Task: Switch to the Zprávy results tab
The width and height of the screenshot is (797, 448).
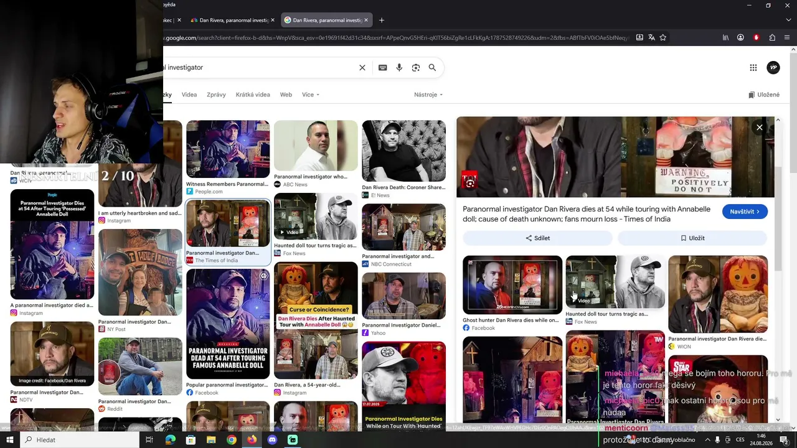Action: [216, 95]
